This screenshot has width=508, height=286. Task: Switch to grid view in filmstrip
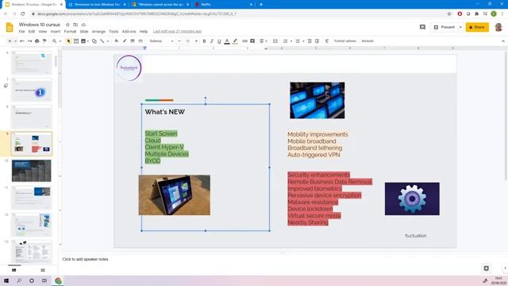pos(43,270)
